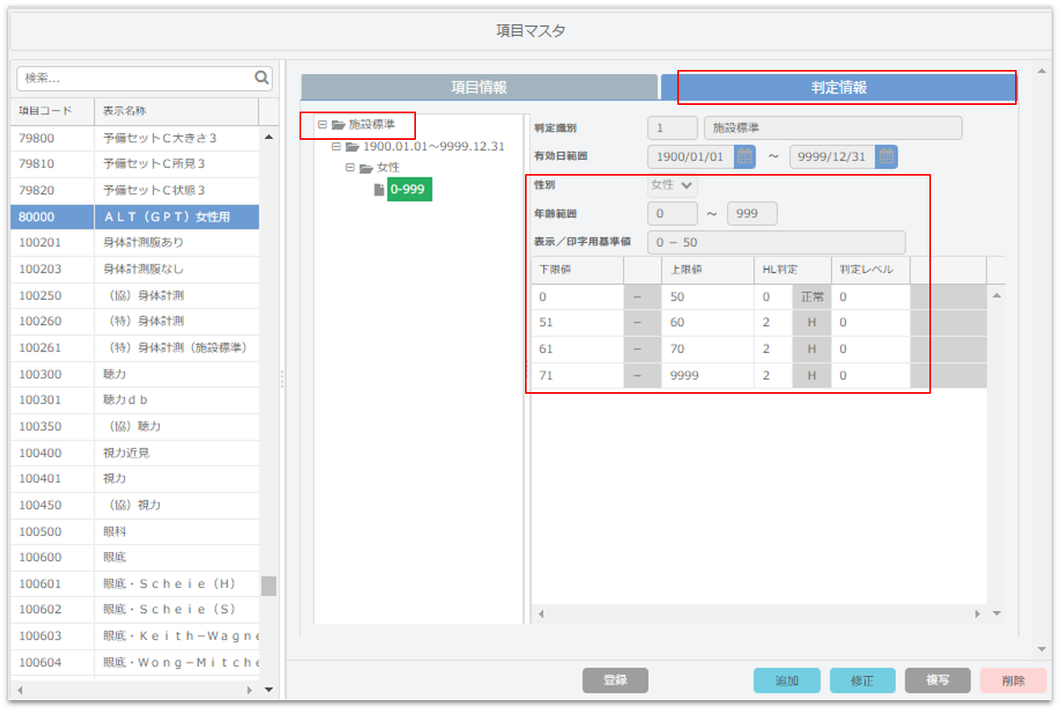Open the 性別 dropdown showing 女性
Viewport: 1060px width, 711px height.
(x=672, y=186)
